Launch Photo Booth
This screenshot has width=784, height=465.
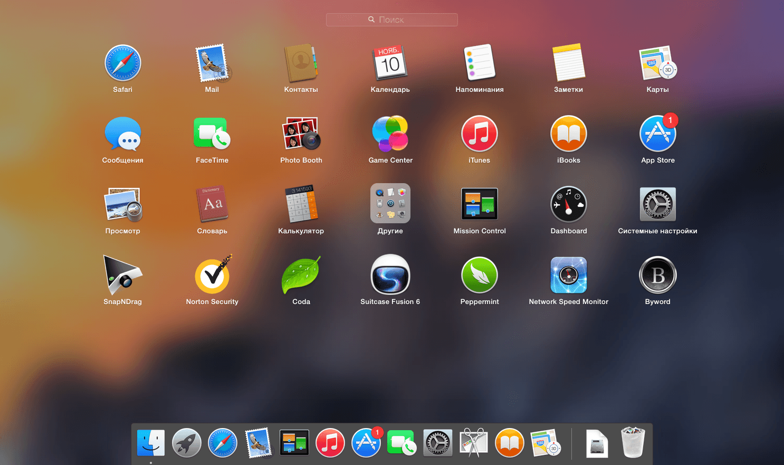[x=301, y=134]
